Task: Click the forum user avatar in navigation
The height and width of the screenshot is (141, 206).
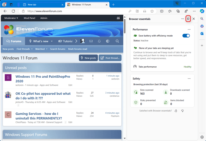Action: pyautogui.click(x=82, y=41)
